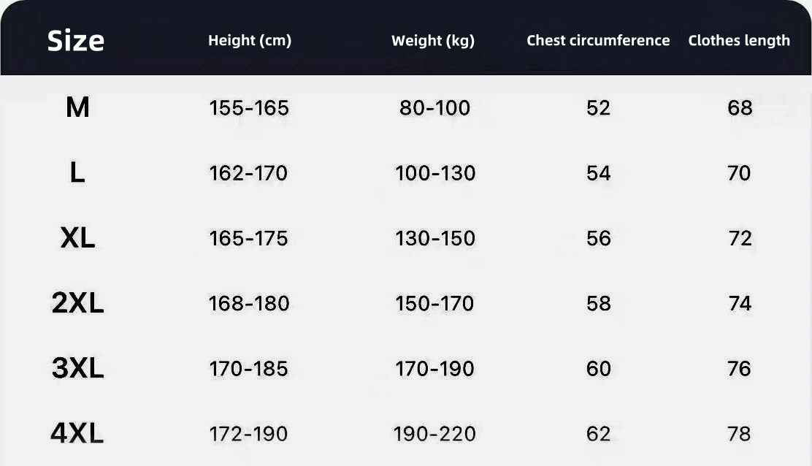Select the M size label
812x466 pixels.
pyautogui.click(x=77, y=108)
